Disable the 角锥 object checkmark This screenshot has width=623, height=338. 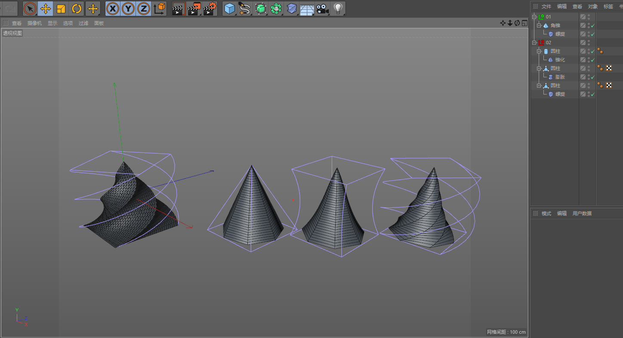(592, 25)
